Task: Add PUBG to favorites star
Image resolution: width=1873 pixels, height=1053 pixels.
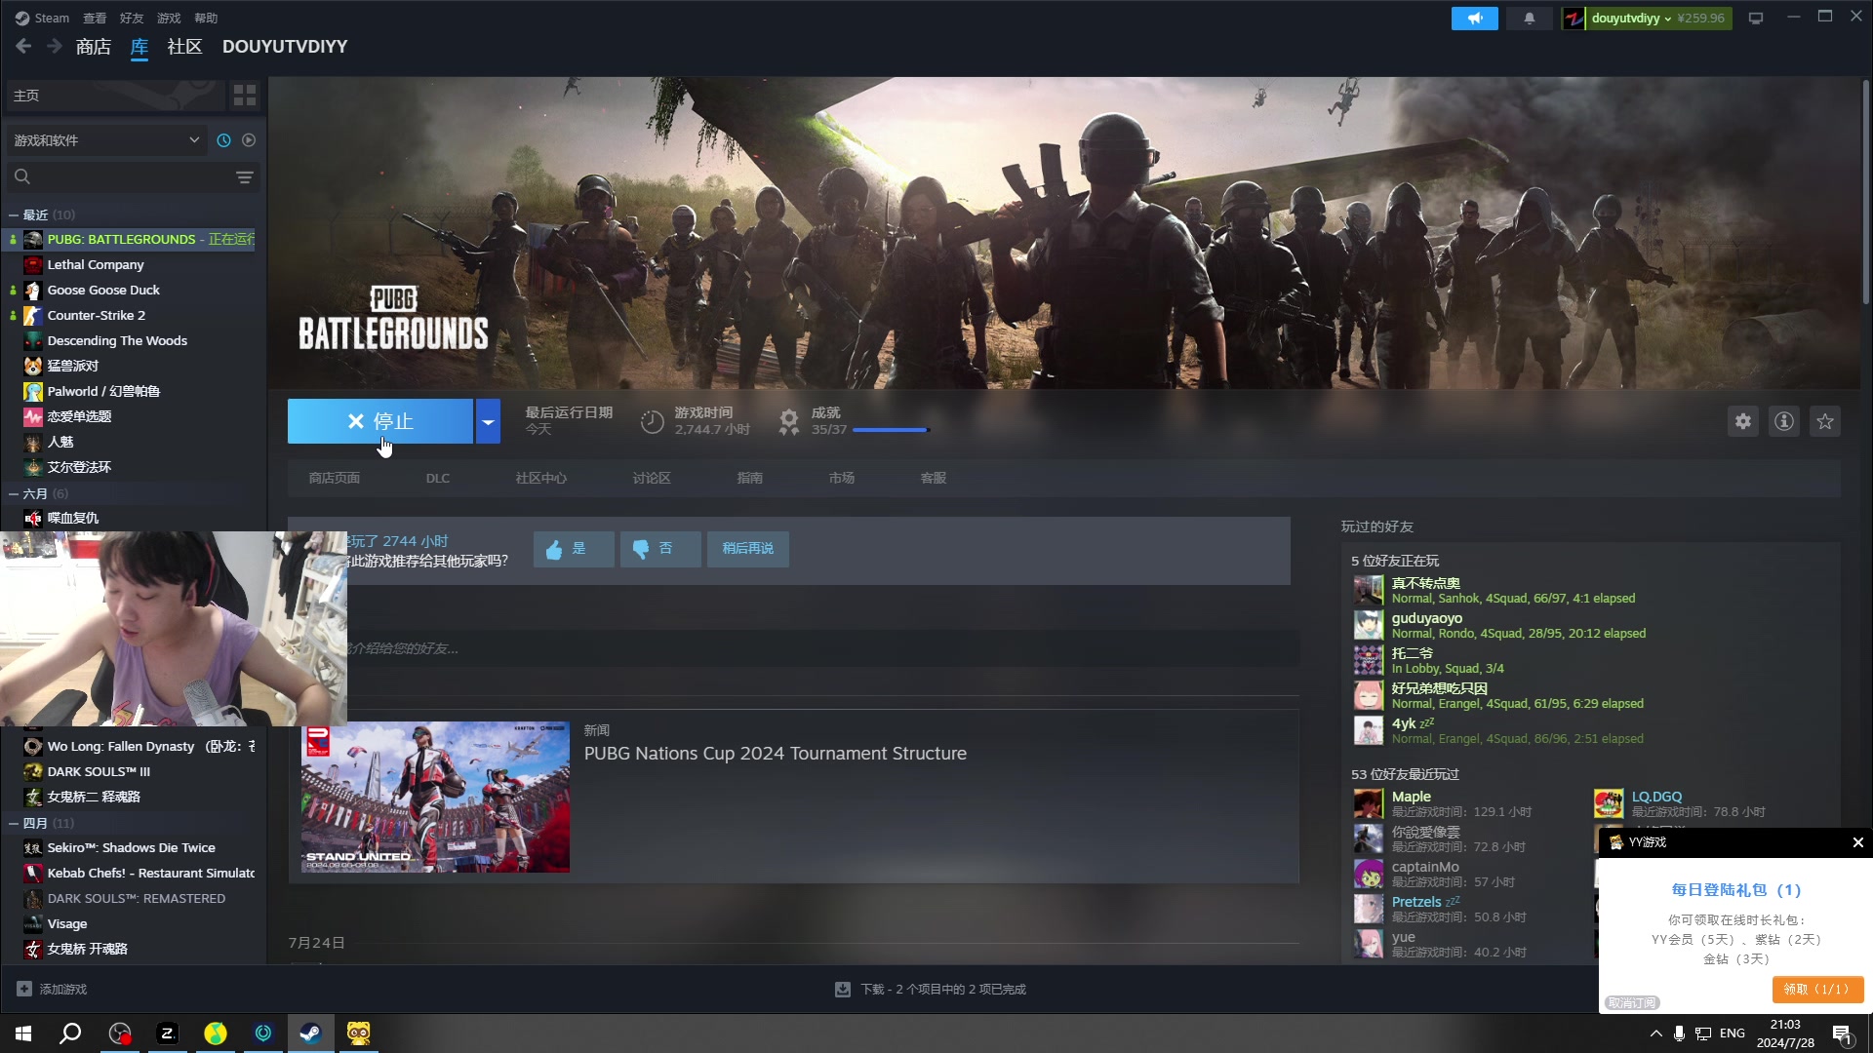Action: (1824, 421)
